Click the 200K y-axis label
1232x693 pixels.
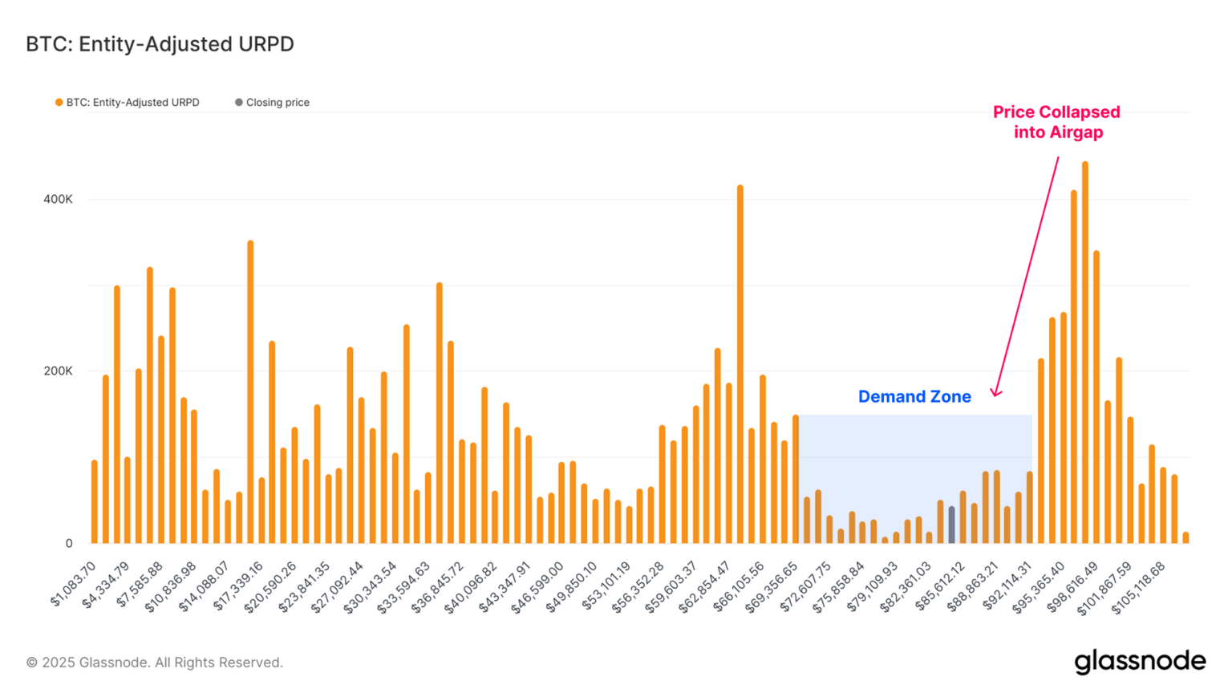pyautogui.click(x=58, y=371)
